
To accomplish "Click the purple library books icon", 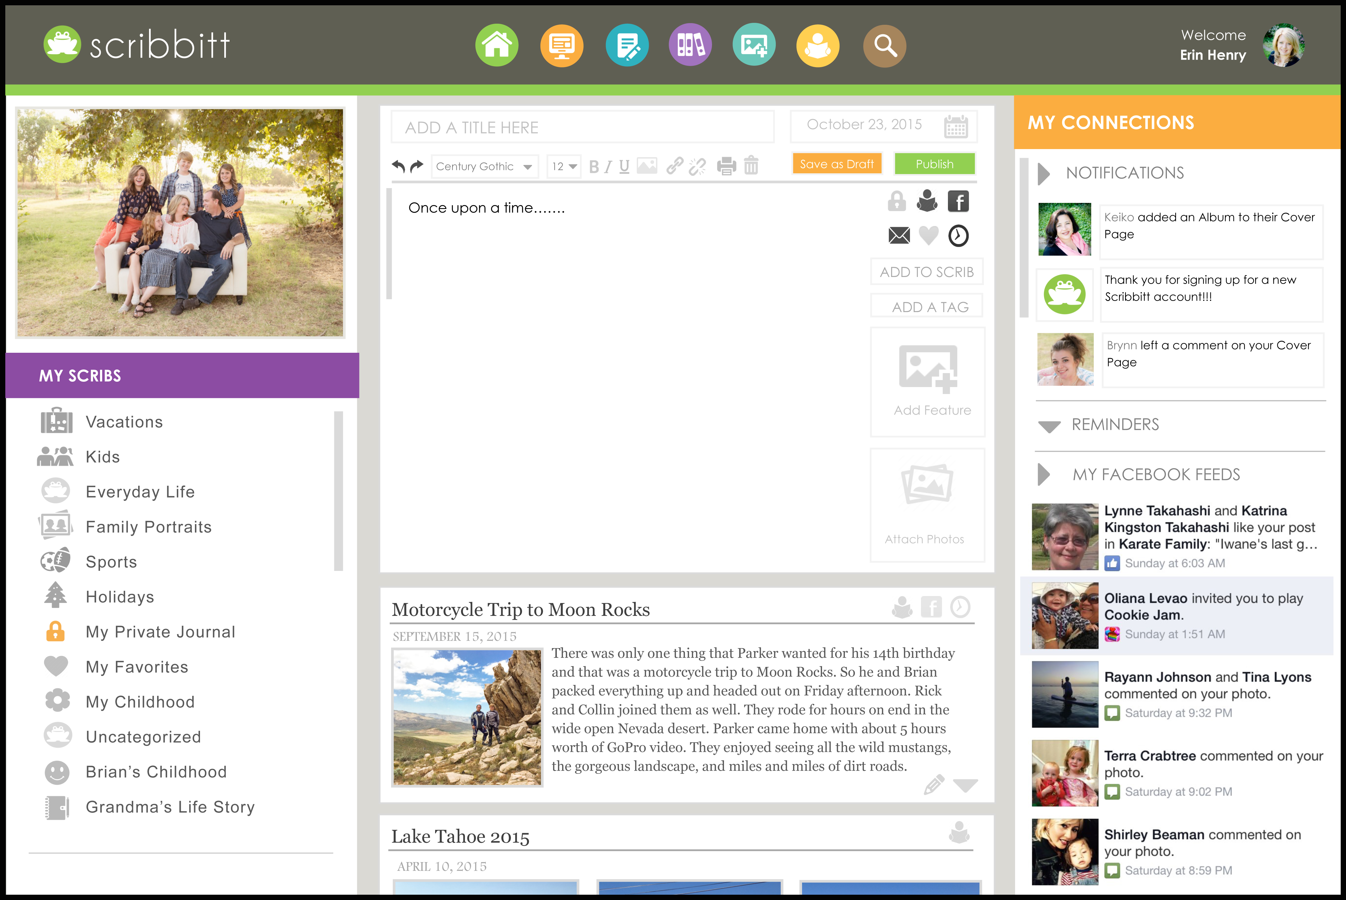I will (690, 45).
